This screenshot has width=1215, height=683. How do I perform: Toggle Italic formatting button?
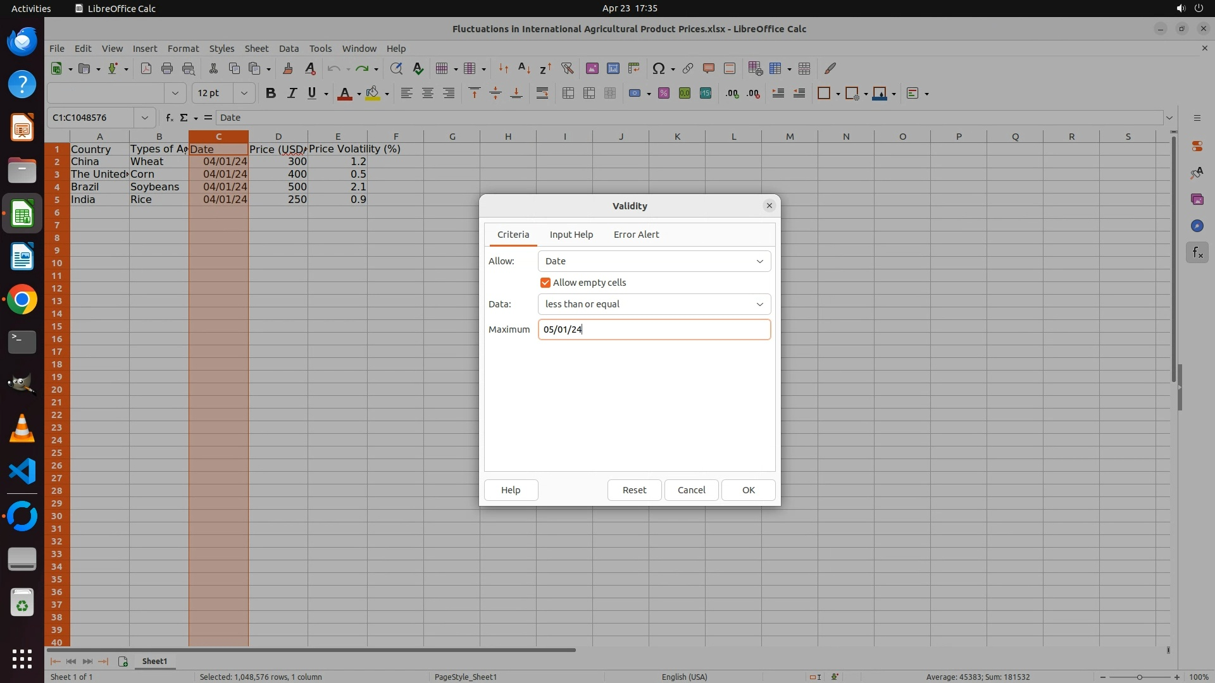click(292, 94)
